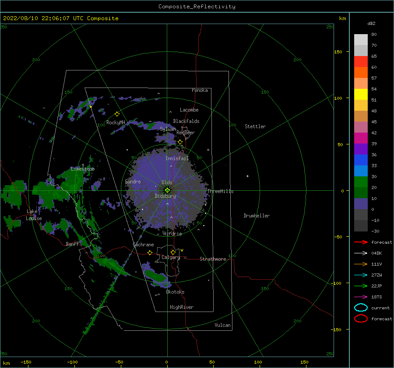Click the magenta 18TS arrow icon
This screenshot has height=368, width=394.
(361, 297)
